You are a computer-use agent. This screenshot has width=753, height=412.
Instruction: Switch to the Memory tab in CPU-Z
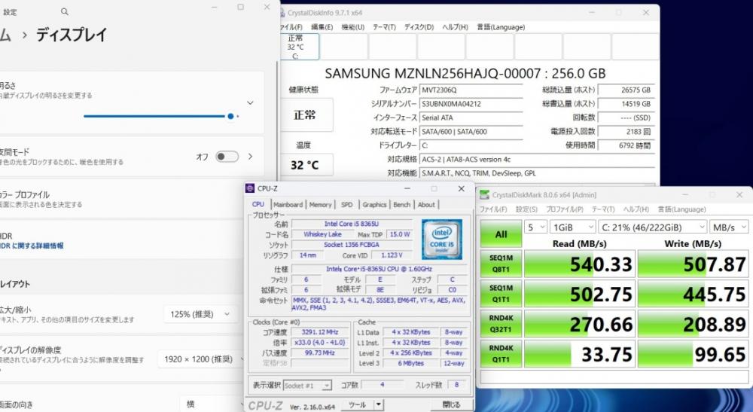(x=320, y=205)
